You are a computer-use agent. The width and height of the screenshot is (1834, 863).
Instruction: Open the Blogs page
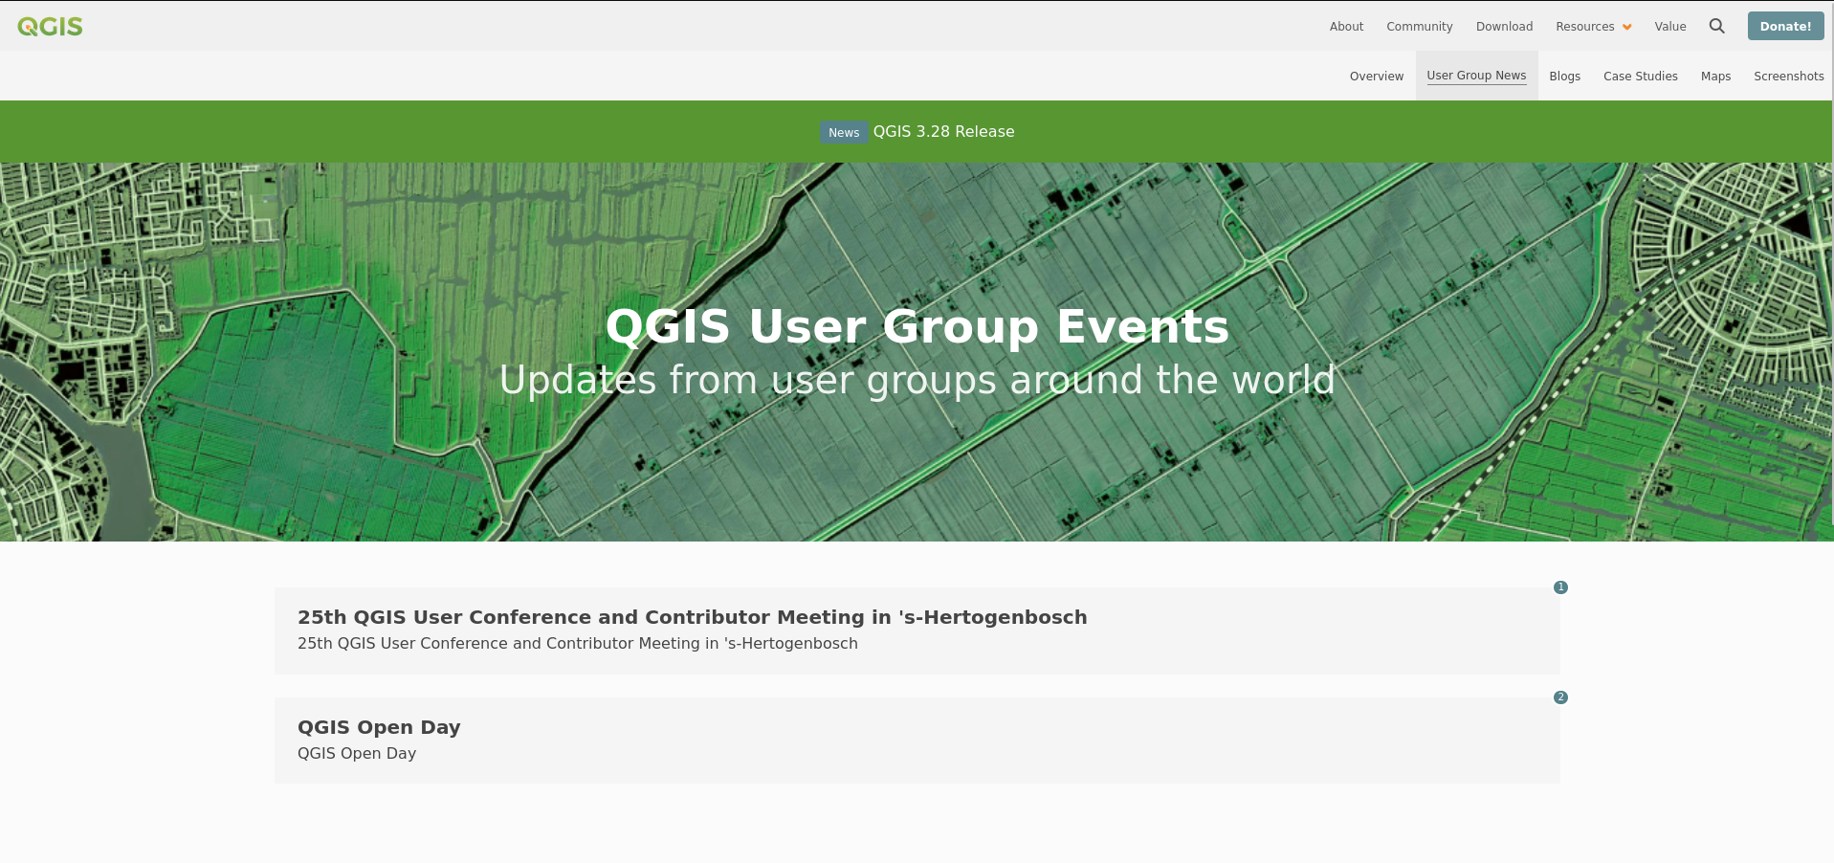(x=1564, y=76)
